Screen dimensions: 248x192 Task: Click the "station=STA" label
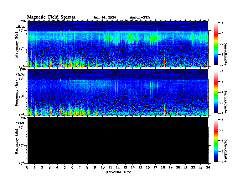click(x=140, y=18)
